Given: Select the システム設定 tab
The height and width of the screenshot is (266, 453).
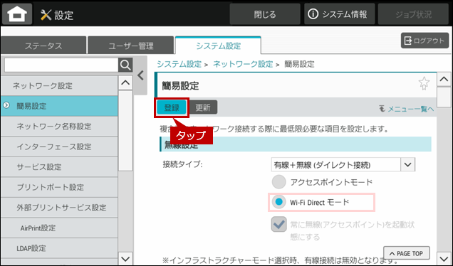Looking at the screenshot, I should tap(218, 46).
